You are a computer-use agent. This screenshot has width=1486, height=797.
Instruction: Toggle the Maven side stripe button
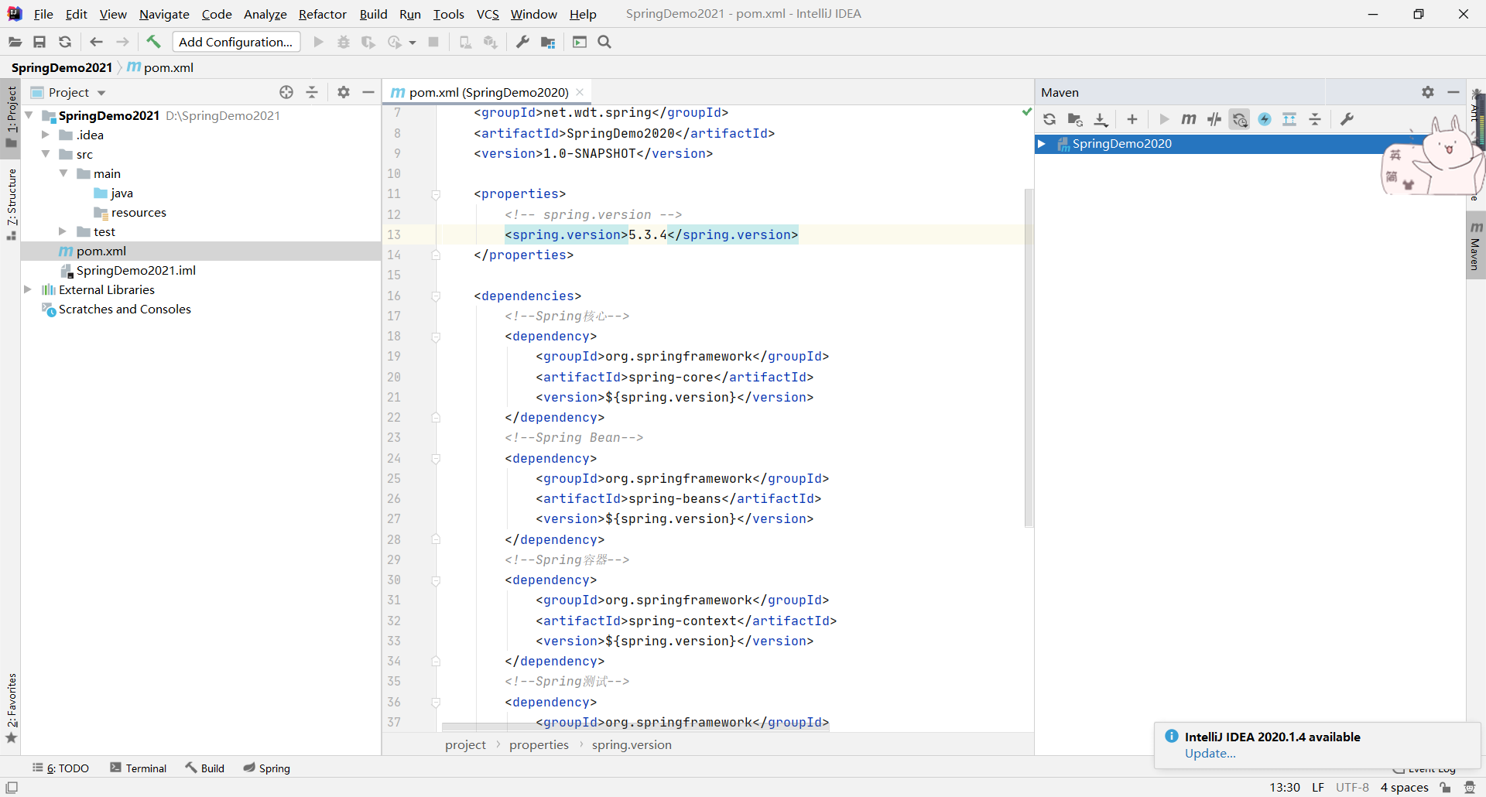coord(1476,247)
